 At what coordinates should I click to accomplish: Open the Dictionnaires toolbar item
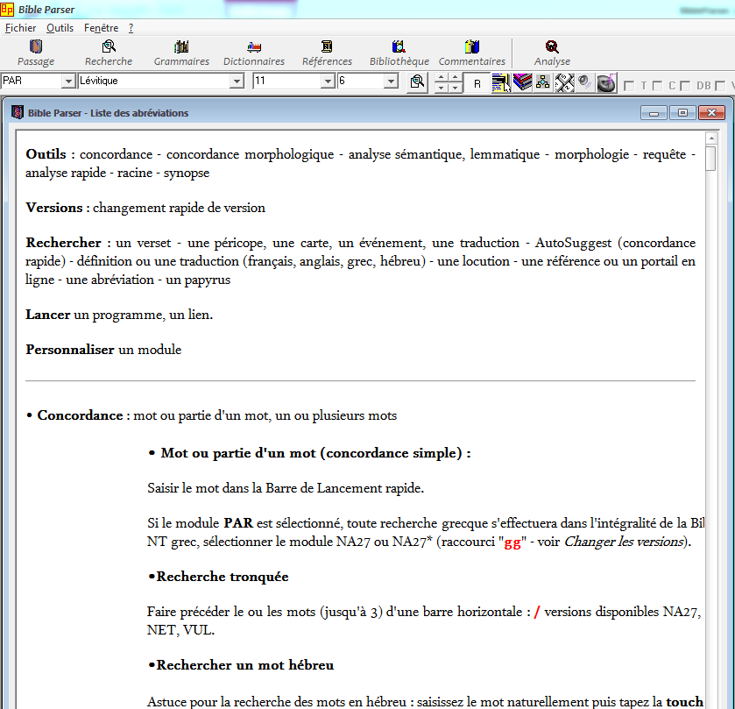pos(254,53)
